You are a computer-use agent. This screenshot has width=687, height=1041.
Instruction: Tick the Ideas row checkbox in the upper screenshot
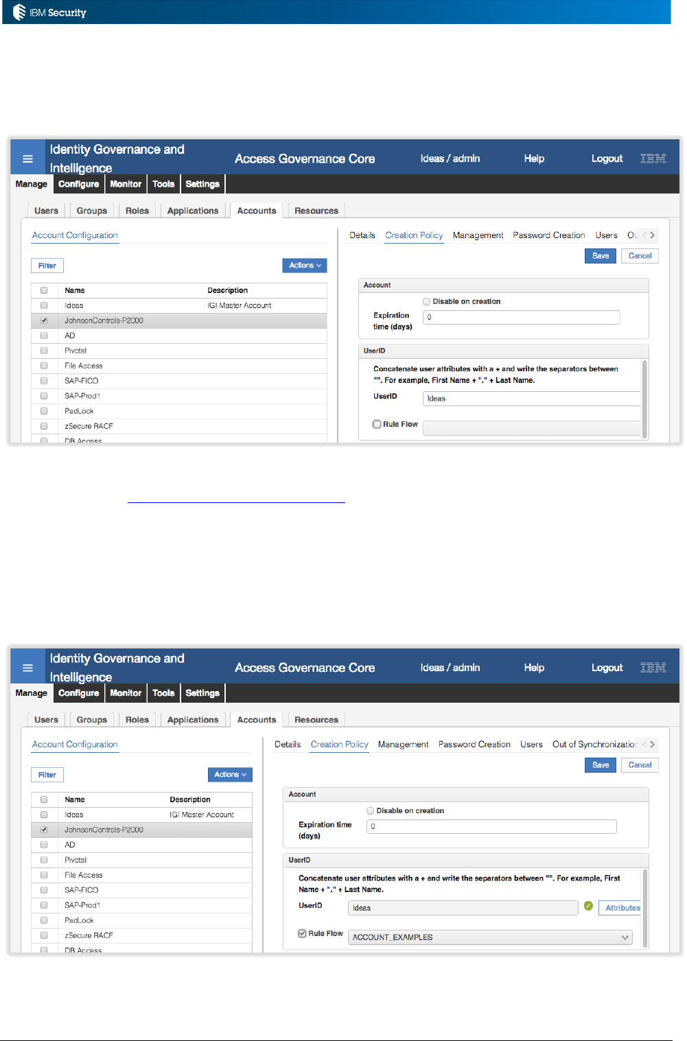tap(44, 305)
